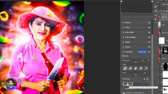The image size is (168, 94).
Task: Select the Healing bandage tool
Action: [x=156, y=7]
